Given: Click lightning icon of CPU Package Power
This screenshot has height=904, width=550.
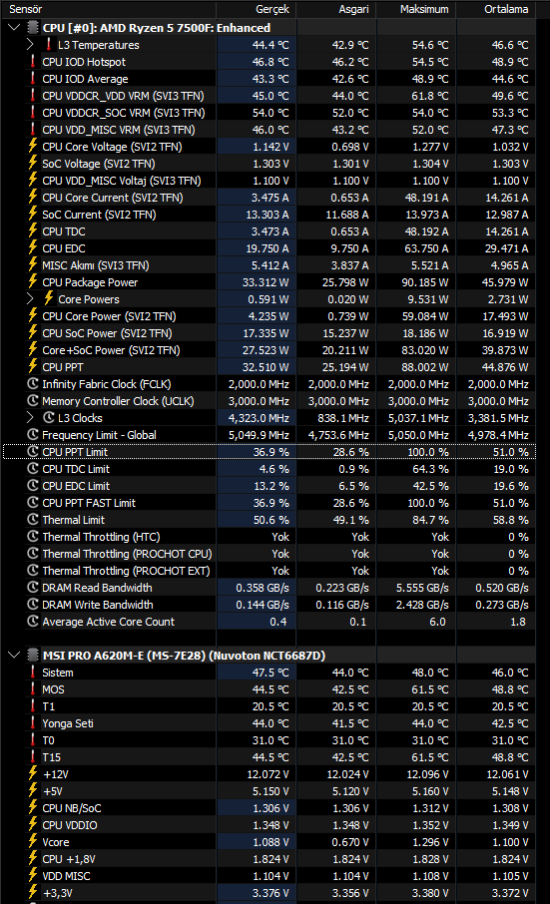Looking at the screenshot, I should pos(33,282).
